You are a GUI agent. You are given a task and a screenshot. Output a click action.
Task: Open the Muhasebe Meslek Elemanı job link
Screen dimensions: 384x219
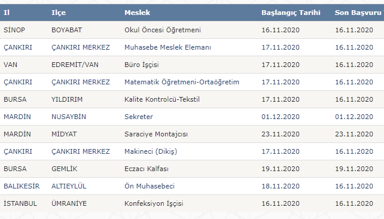pos(167,47)
